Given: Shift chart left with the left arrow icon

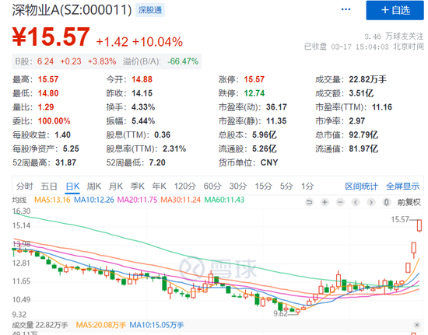Looking at the screenshot, I should point(356,202).
